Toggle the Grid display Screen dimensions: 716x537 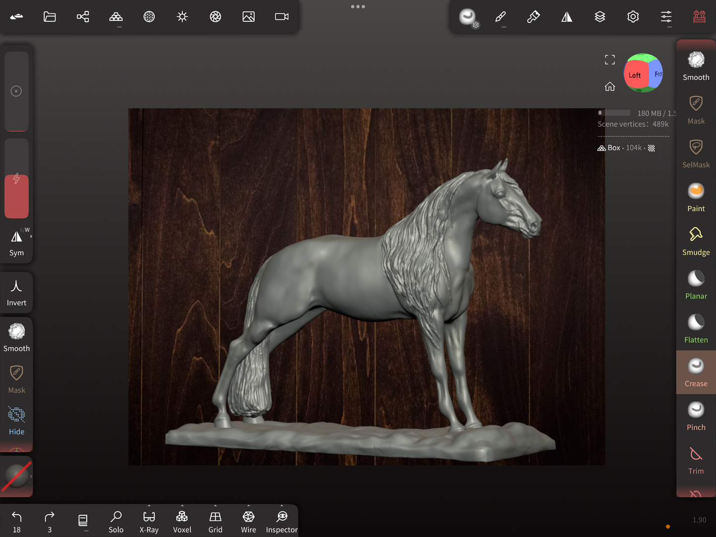point(215,521)
